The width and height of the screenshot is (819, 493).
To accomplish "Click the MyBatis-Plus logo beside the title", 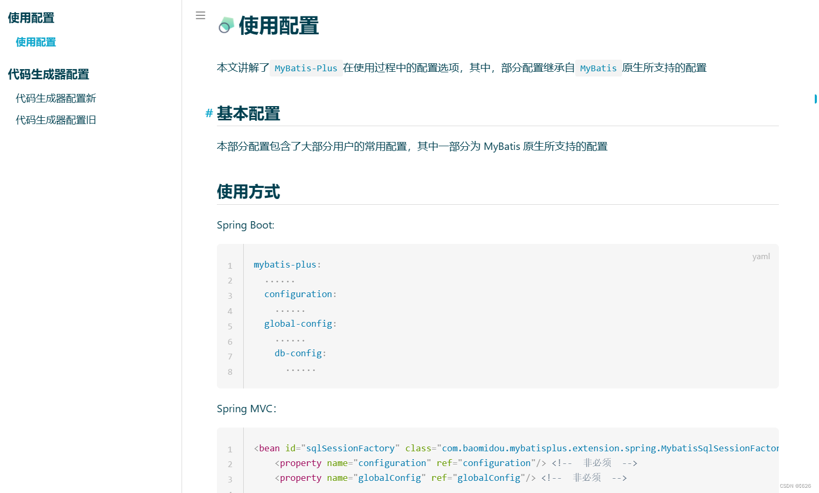I will coord(226,25).
